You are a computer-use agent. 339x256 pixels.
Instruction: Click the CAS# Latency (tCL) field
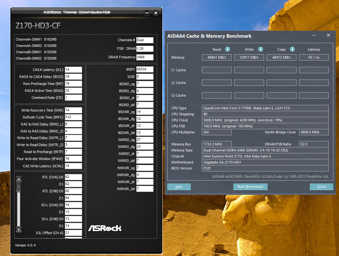click(74, 70)
